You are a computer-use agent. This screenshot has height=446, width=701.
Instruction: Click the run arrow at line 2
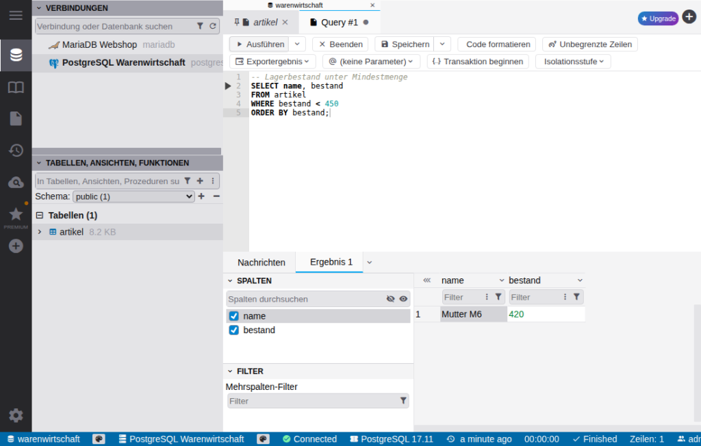pos(227,86)
